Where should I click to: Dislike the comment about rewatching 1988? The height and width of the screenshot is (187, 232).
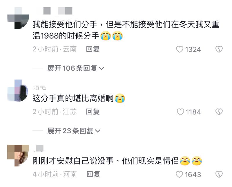219,49
